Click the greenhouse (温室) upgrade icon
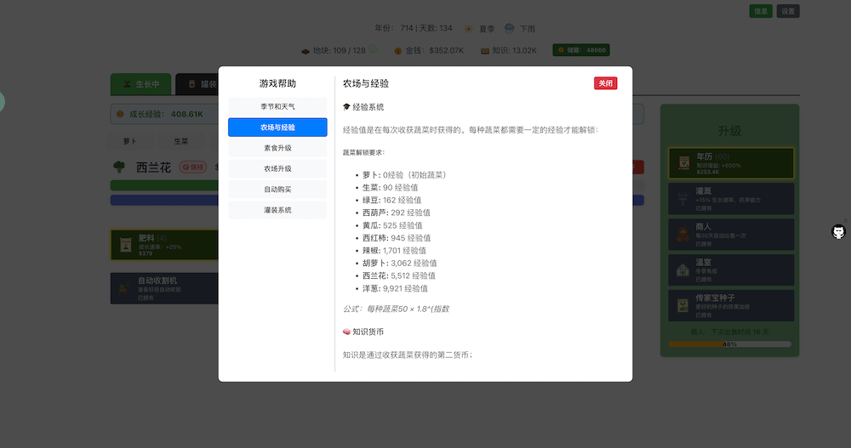 tap(683, 269)
